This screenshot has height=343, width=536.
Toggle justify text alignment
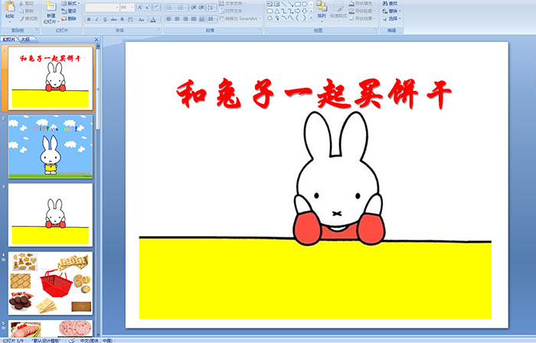point(194,19)
